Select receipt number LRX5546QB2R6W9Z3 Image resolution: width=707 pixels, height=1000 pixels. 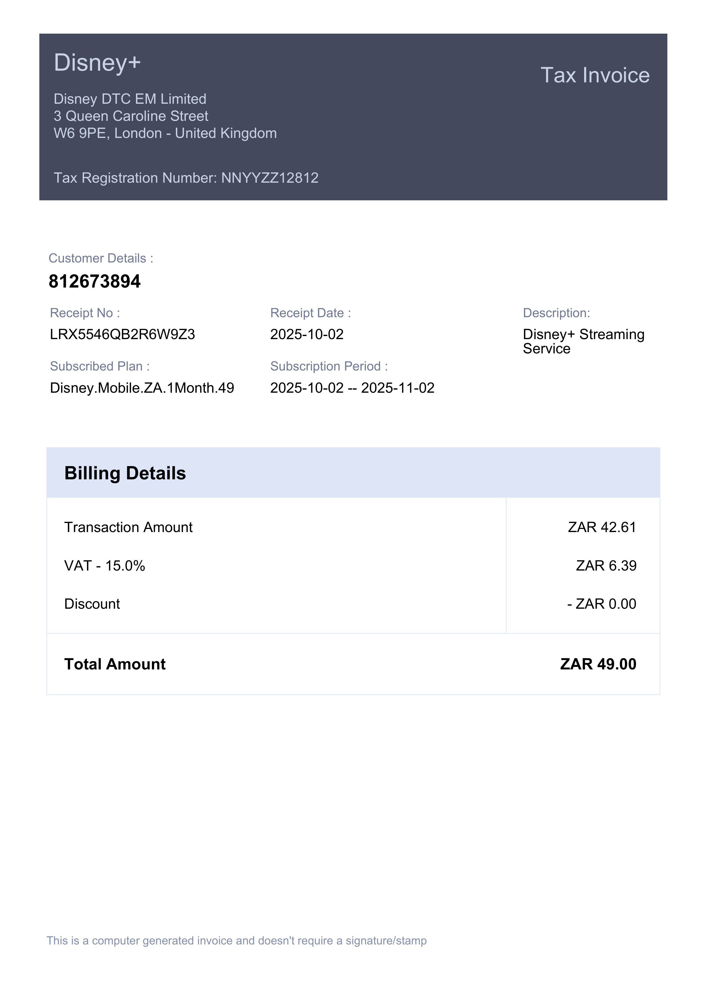pyautogui.click(x=122, y=335)
